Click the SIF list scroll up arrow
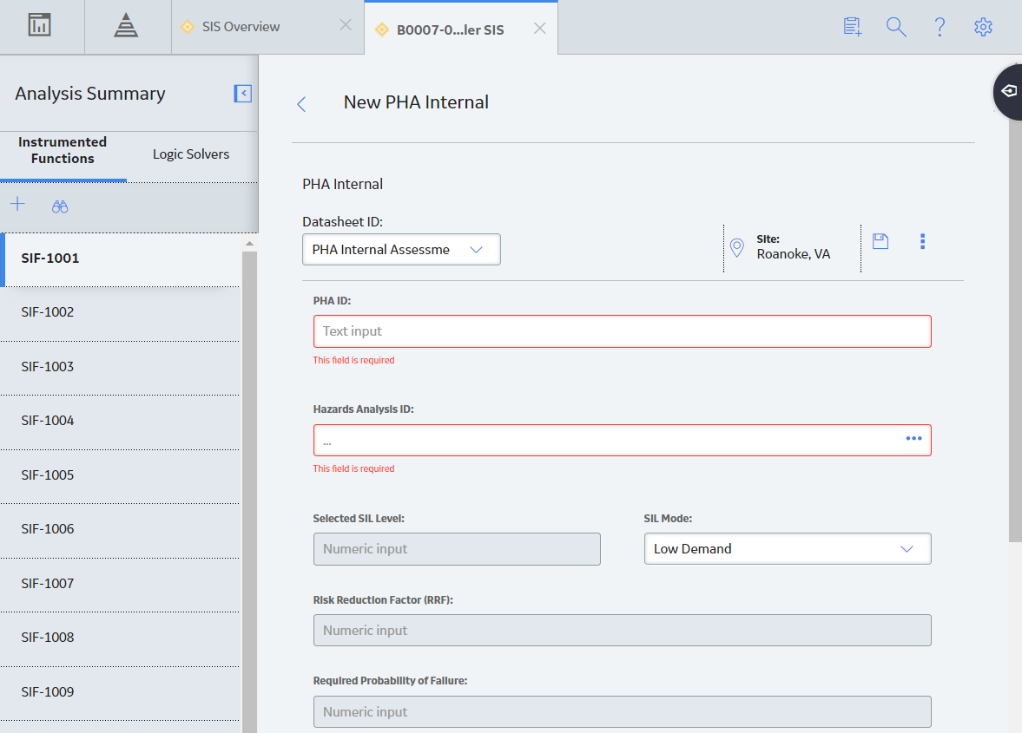 point(249,244)
